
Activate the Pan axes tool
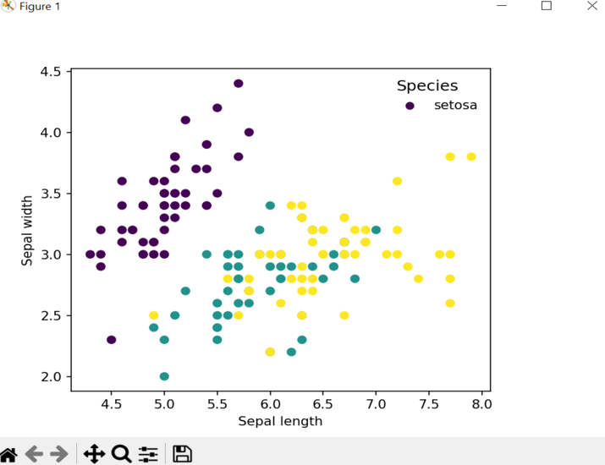coord(94,454)
